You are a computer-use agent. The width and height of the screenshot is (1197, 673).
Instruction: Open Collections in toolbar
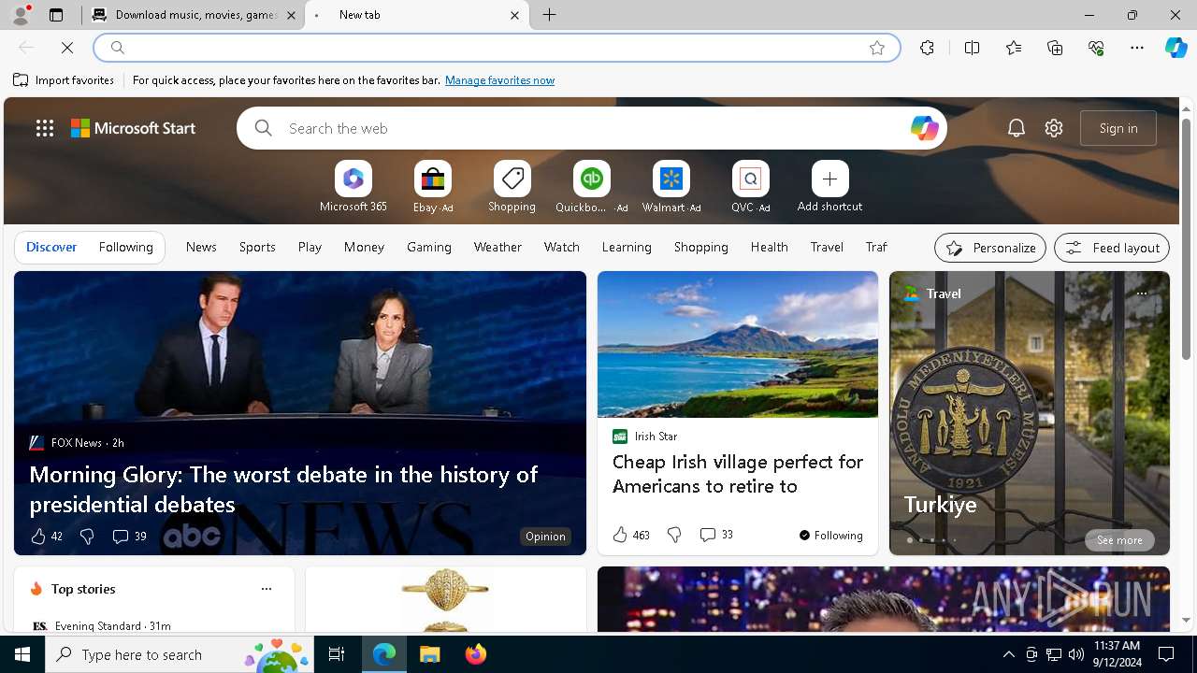tap(1055, 48)
